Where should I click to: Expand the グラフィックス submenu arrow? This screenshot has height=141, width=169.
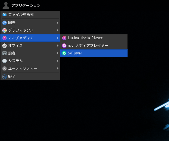click(58, 30)
